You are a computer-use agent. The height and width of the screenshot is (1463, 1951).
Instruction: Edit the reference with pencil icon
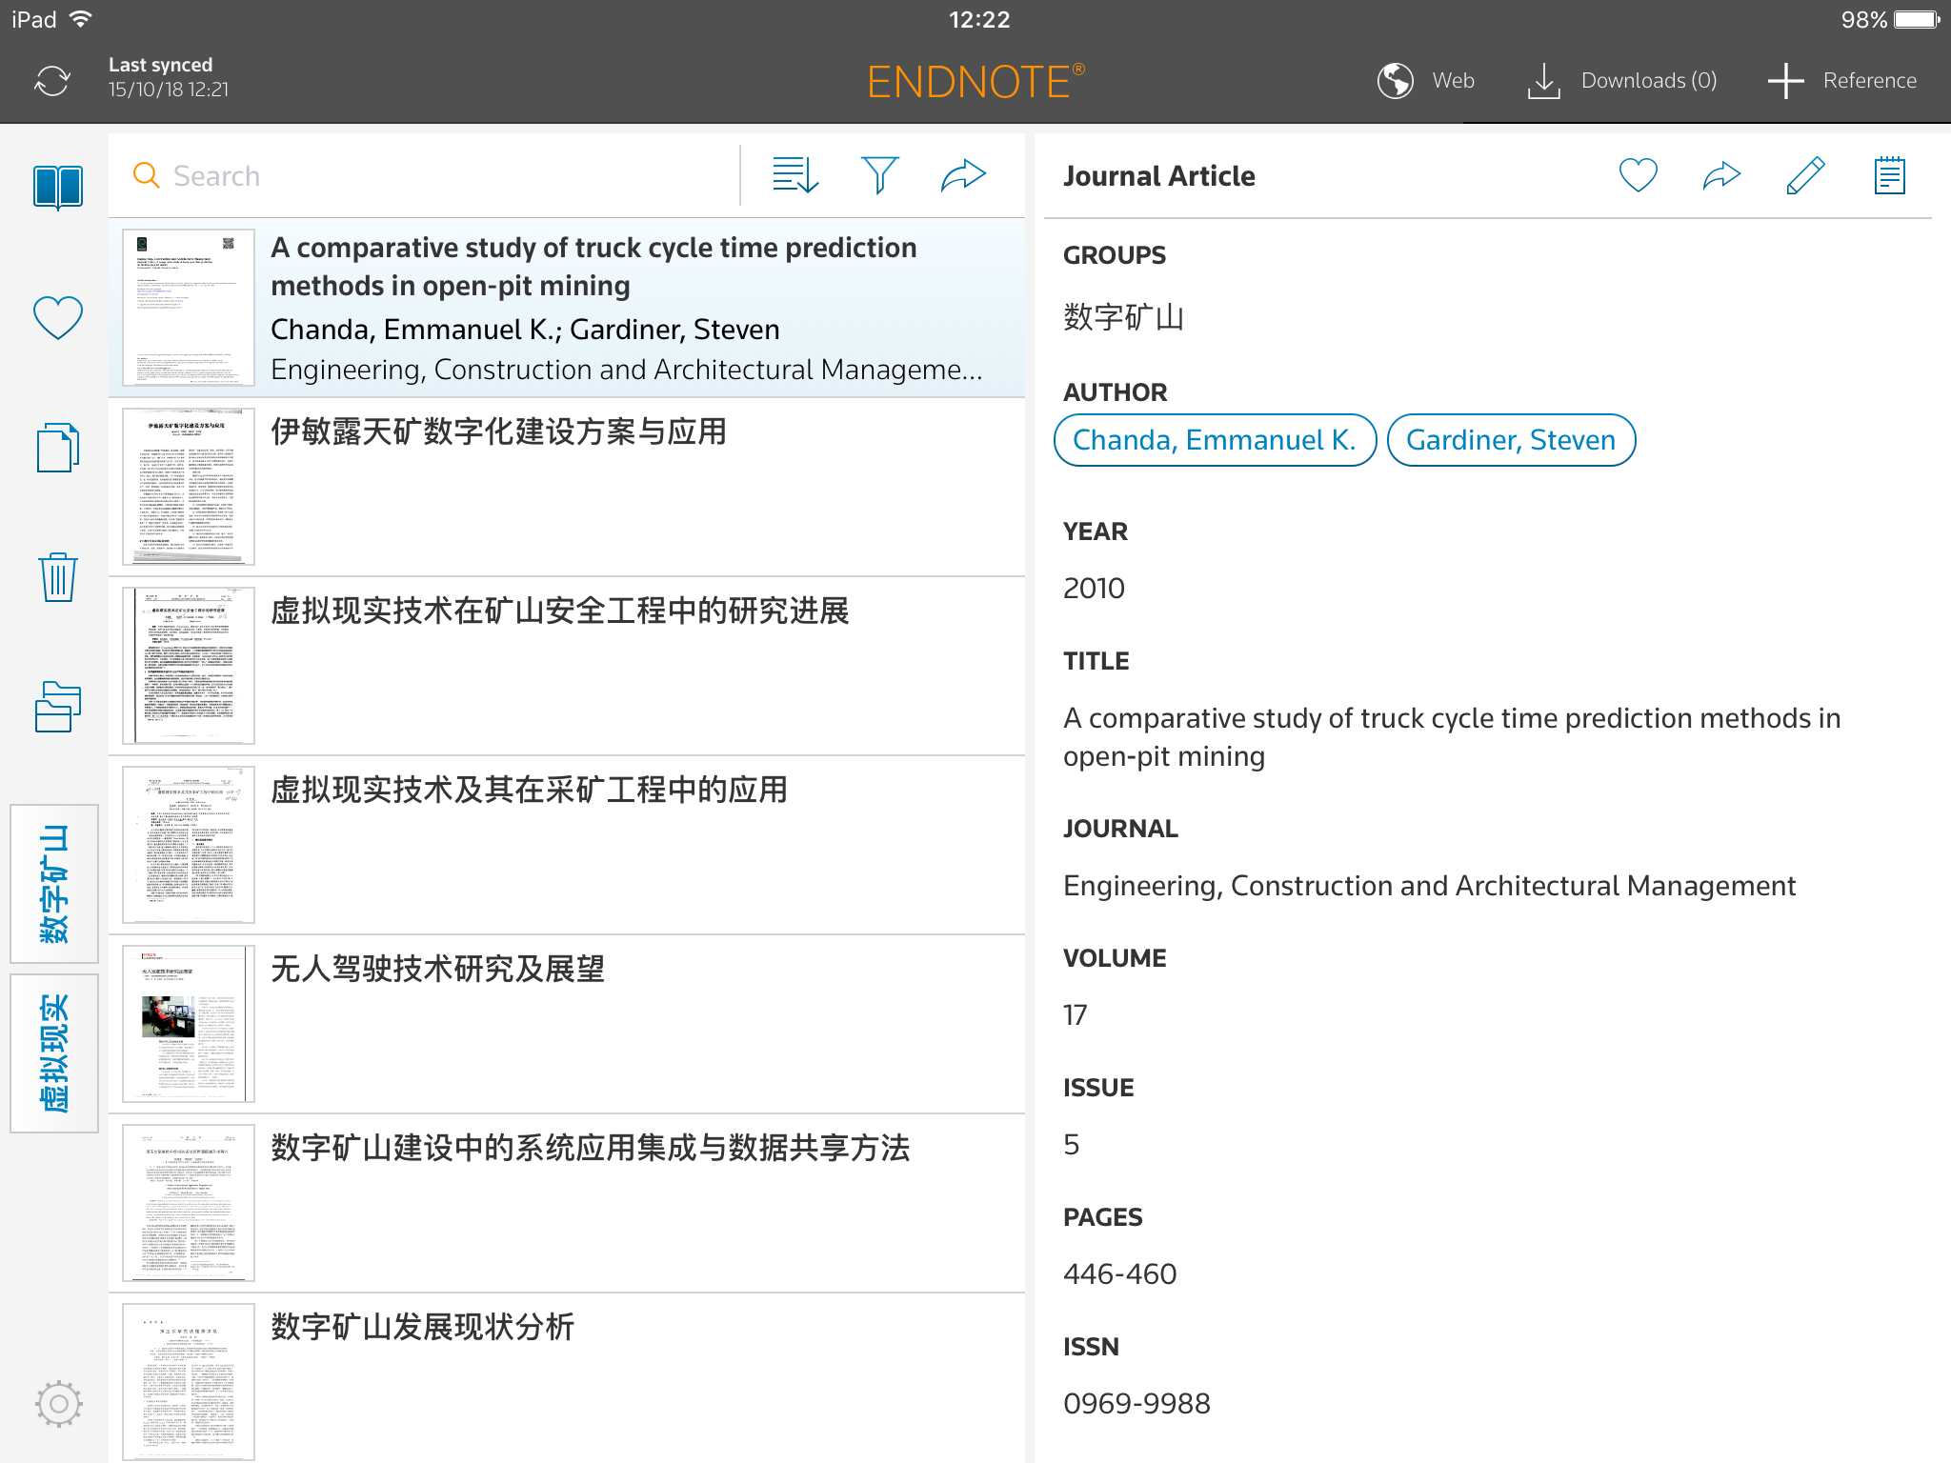(x=1804, y=175)
